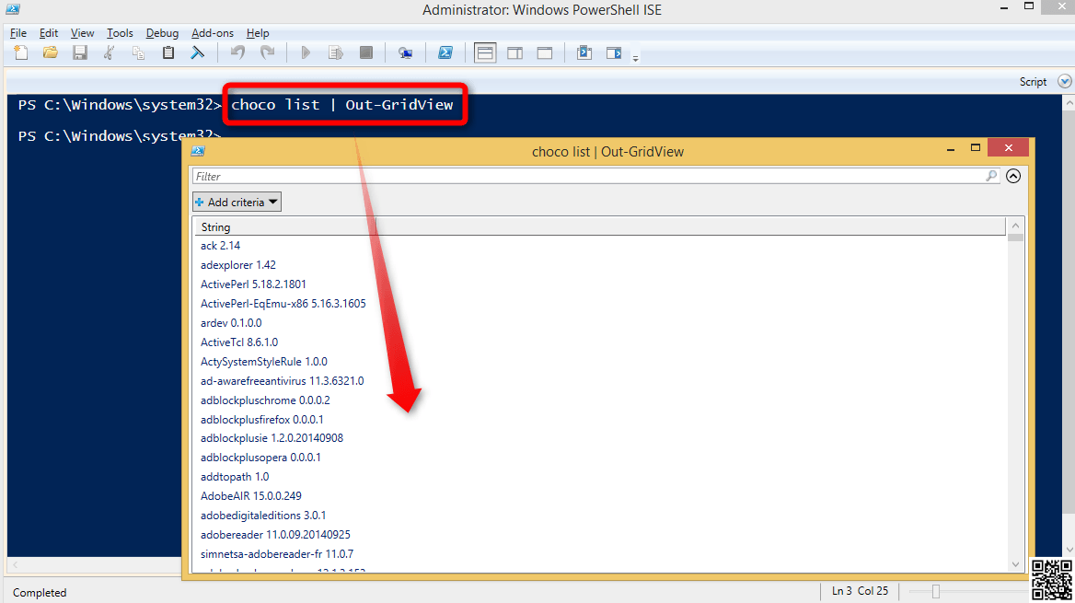Click the 'Completed' status bar text
This screenshot has height=603, width=1075.
click(x=40, y=593)
